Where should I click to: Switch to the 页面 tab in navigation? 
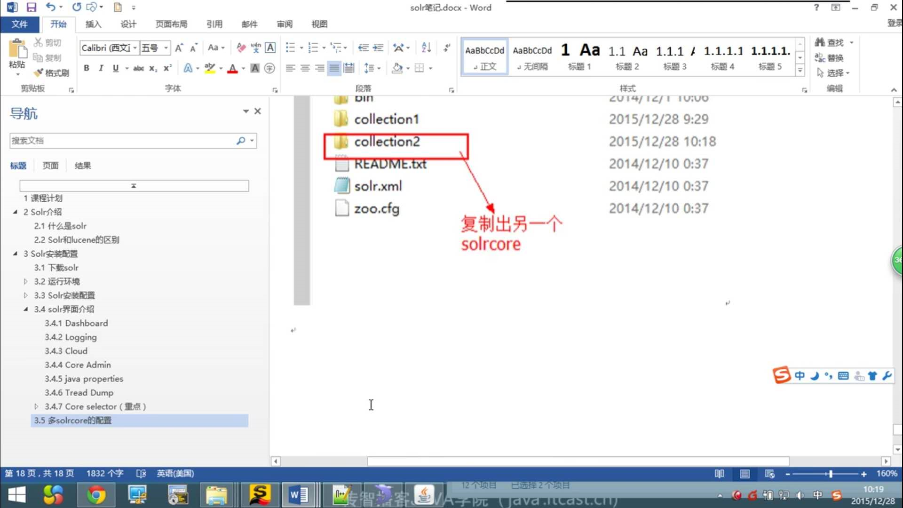pos(50,166)
